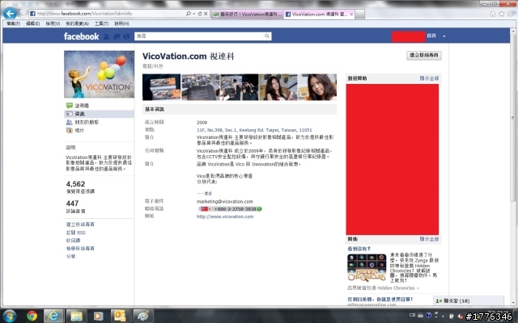518x323 pixels.
Task: Open the first browser menu (F)
Action: click(13, 23)
